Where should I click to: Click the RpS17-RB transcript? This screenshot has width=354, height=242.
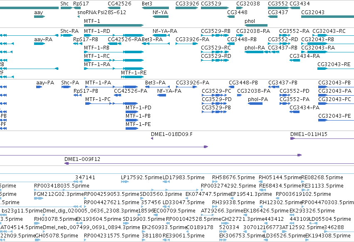point(78,44)
